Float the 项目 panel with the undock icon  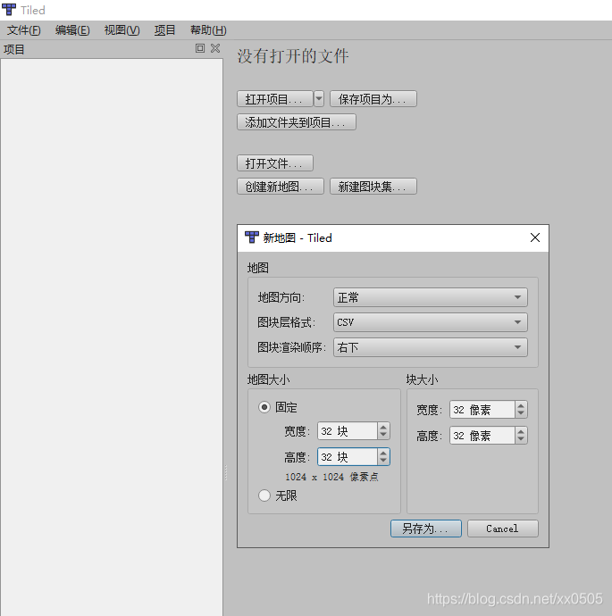(x=200, y=48)
